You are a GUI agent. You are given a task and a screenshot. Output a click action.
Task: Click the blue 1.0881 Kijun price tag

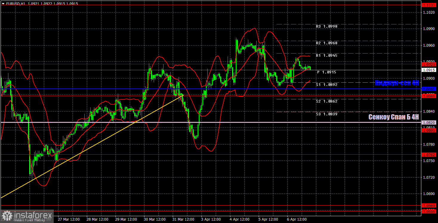pyautogui.click(x=429, y=89)
